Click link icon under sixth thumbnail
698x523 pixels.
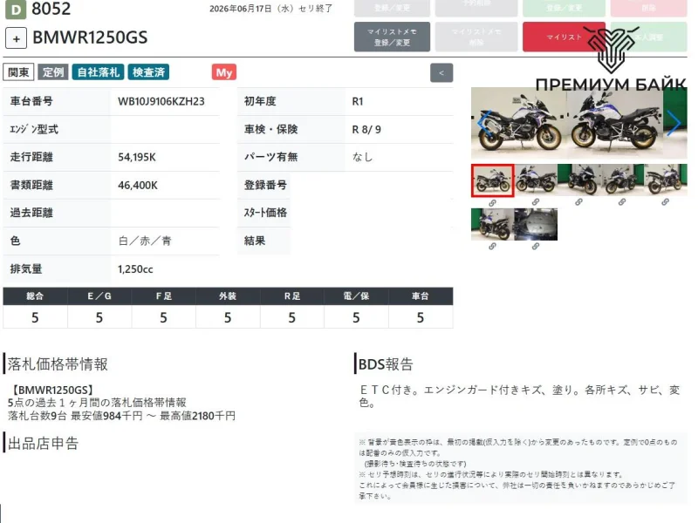[492, 246]
